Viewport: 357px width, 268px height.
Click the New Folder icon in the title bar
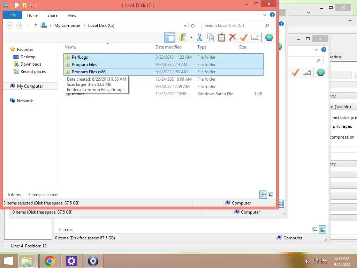click(24, 5)
